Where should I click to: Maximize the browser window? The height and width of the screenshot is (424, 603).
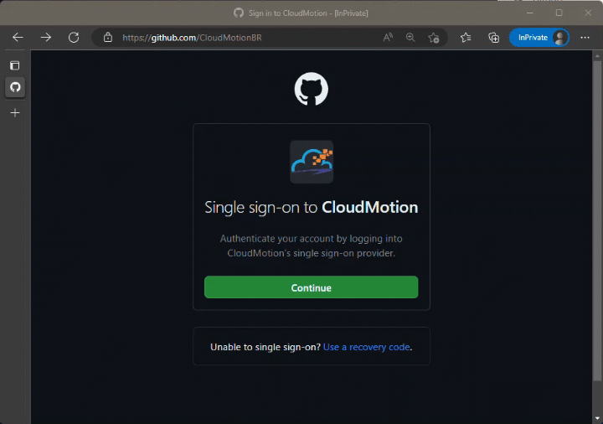559,13
